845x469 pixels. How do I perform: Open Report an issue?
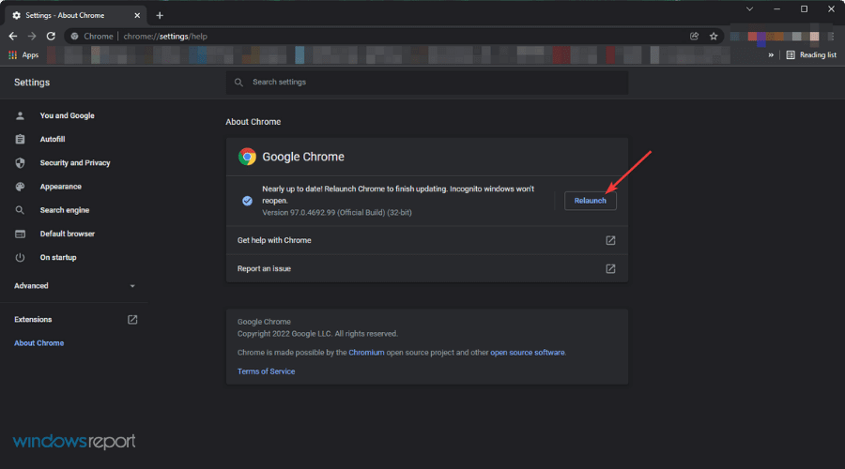click(x=427, y=268)
